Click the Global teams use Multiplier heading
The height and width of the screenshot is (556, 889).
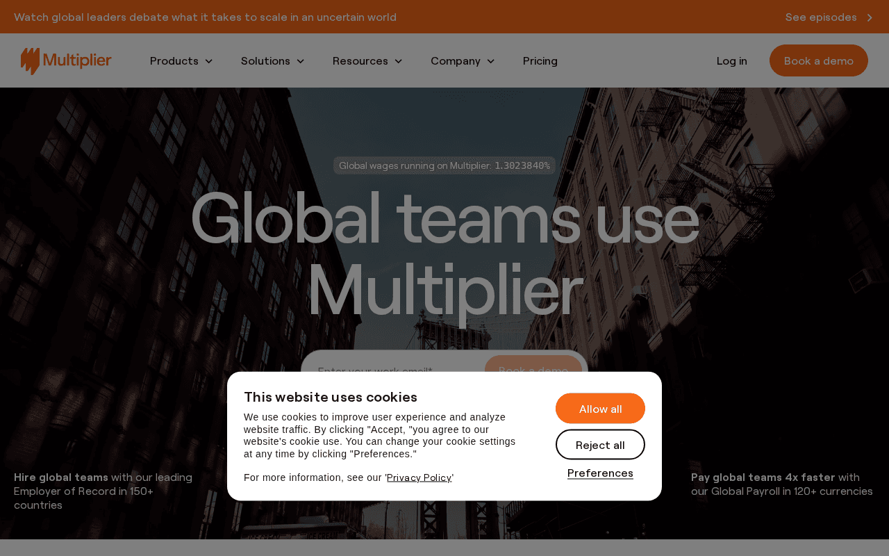click(444, 254)
